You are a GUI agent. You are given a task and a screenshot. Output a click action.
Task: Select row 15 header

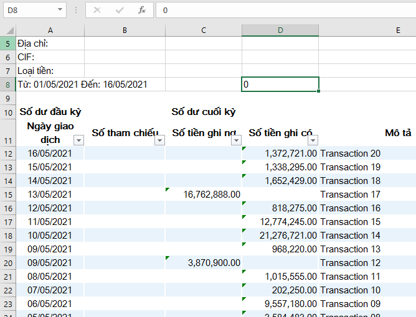(x=8, y=195)
